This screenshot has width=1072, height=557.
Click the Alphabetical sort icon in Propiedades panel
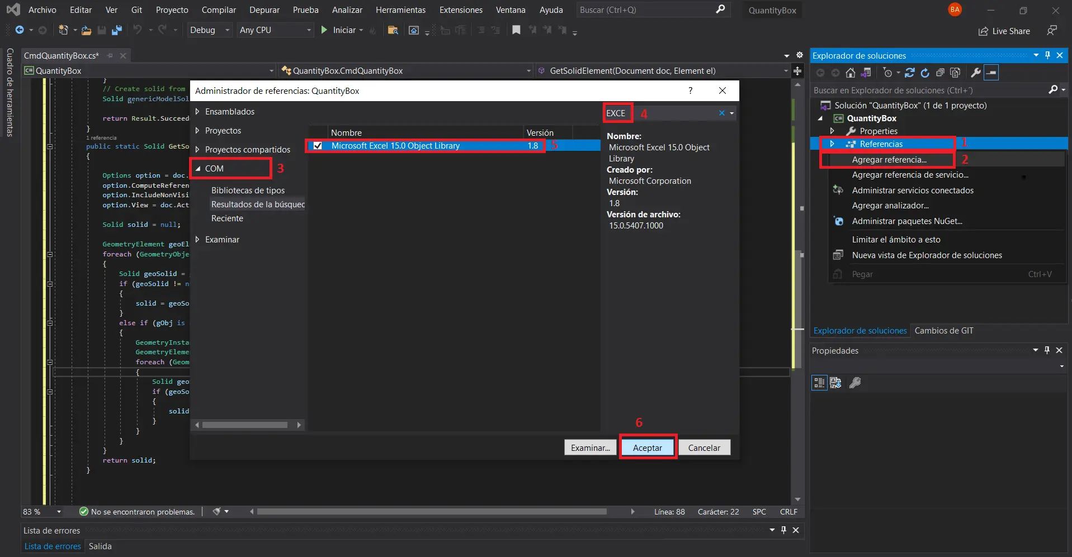[x=835, y=383]
